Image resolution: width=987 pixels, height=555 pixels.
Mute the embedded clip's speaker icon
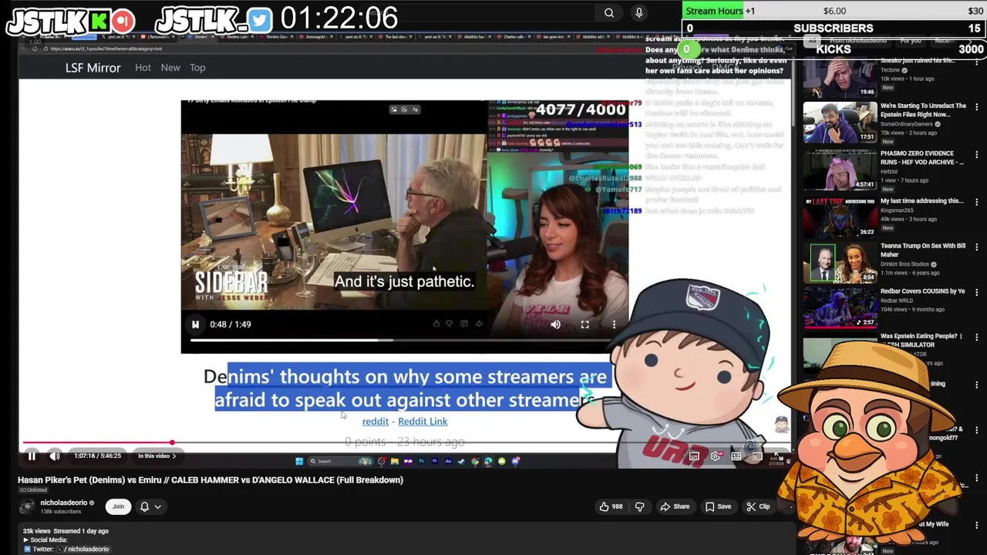click(555, 325)
